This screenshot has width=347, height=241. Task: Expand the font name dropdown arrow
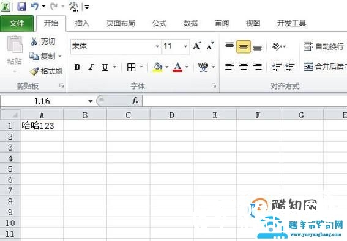point(157,46)
